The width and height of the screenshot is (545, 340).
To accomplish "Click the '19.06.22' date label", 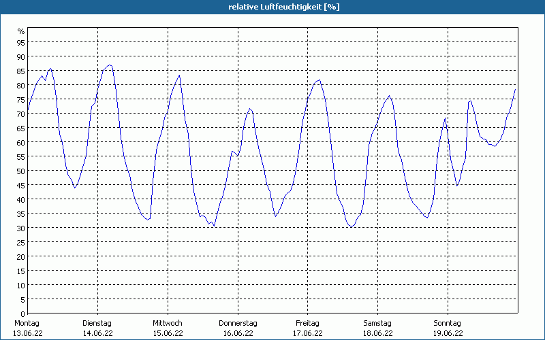I will (x=448, y=333).
